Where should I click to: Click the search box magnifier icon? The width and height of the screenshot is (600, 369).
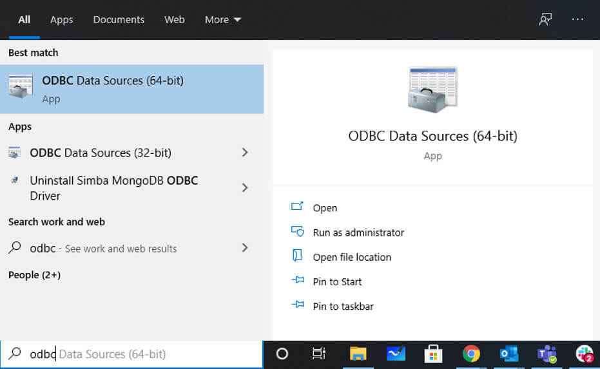[15, 353]
